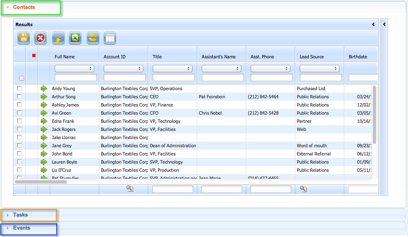Select the checkbox beside Jane Grey
This screenshot has height=237, width=408.
point(19,146)
